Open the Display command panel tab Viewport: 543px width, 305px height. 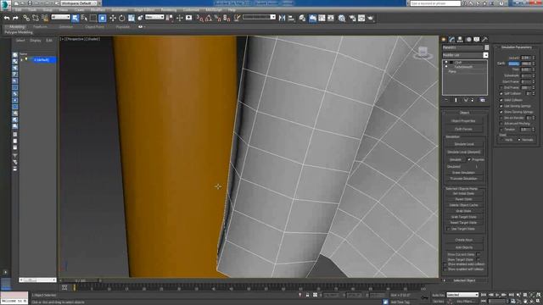coord(477,40)
